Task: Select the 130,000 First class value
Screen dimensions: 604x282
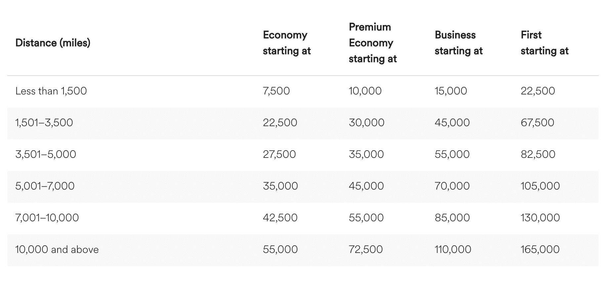Action: (540, 218)
